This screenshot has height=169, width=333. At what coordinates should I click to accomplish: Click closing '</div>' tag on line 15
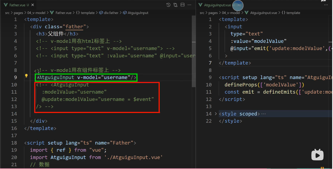point(39,121)
